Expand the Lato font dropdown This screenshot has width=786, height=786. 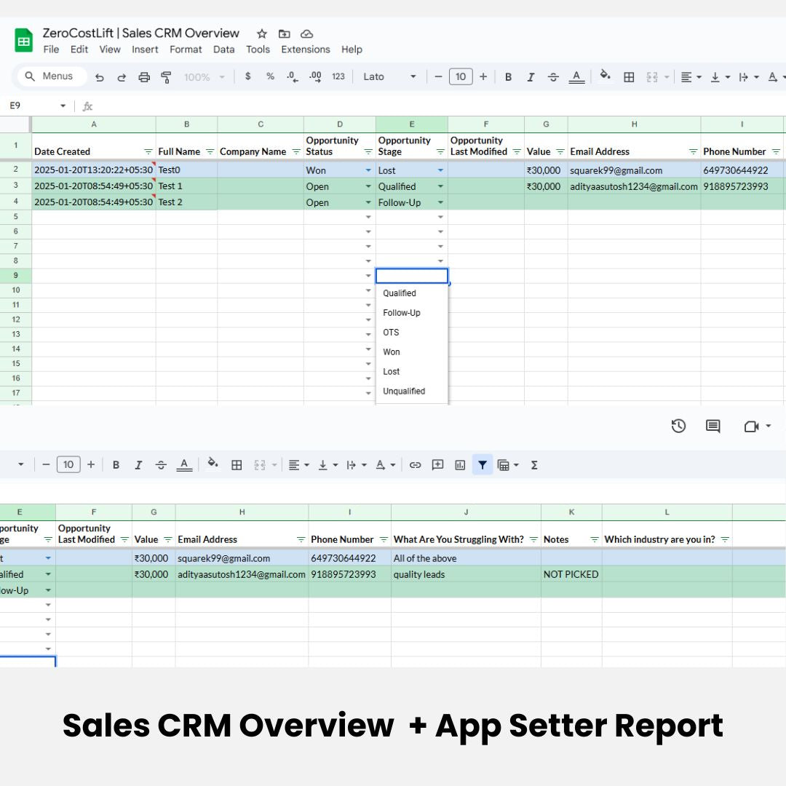[390, 77]
